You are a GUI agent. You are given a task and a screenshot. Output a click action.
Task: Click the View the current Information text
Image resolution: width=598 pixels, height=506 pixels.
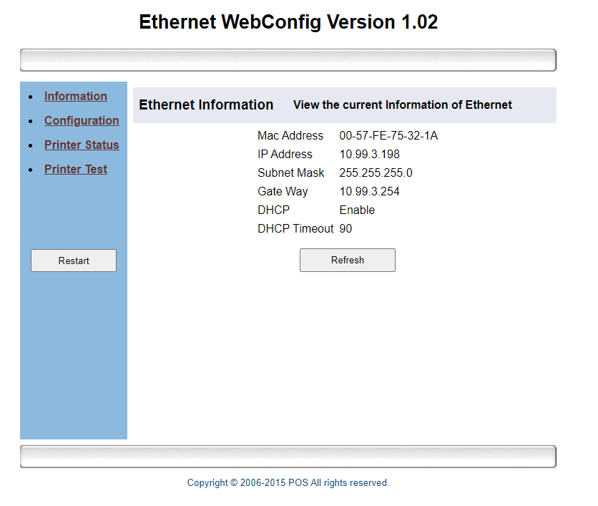pos(402,105)
